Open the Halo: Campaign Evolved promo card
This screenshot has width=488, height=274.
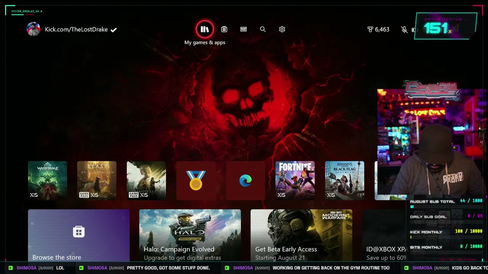(x=190, y=235)
